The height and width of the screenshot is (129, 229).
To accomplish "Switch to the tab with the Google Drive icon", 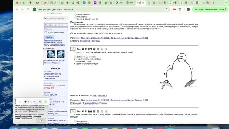I will (x=75, y=3).
